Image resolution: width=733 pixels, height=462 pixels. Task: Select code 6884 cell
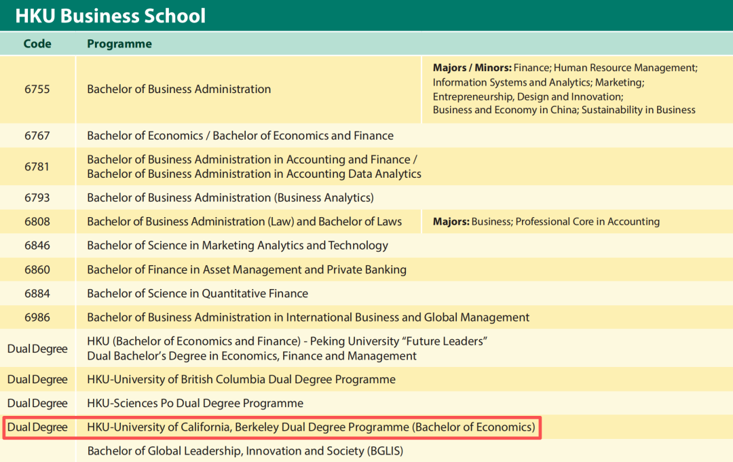coord(37,293)
